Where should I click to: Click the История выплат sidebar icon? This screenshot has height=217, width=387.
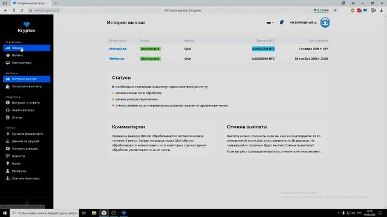point(8,79)
